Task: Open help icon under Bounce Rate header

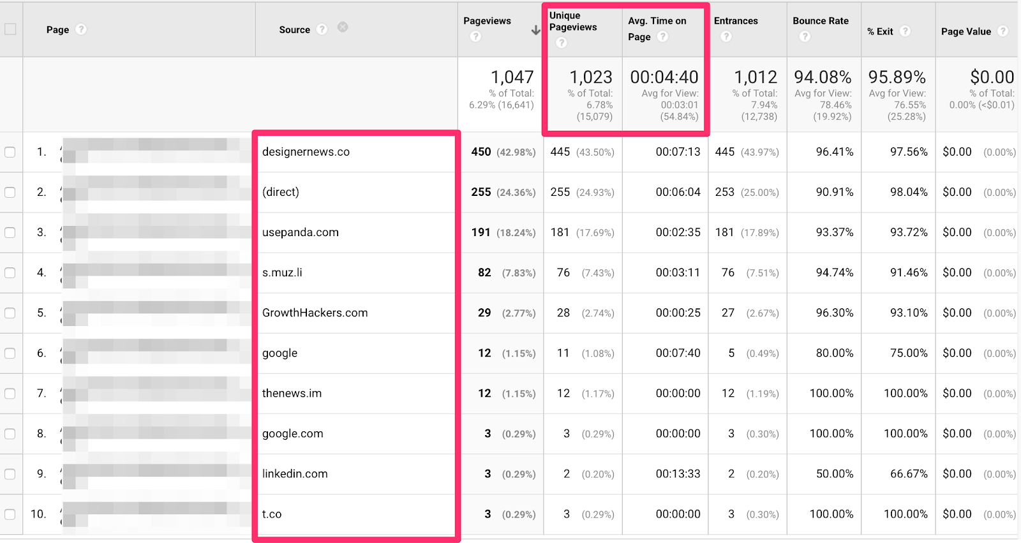Action: (x=805, y=37)
